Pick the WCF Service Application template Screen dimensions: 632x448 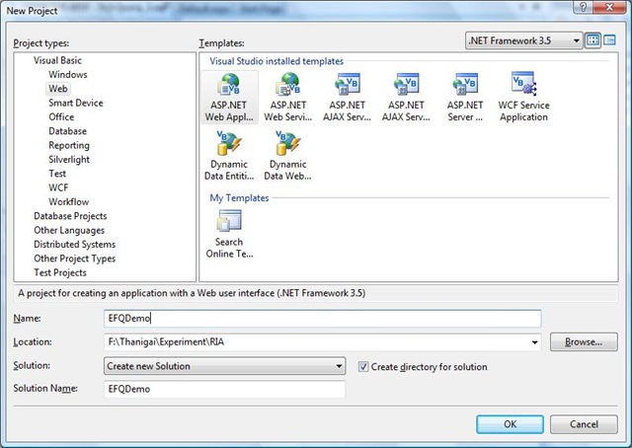click(523, 97)
